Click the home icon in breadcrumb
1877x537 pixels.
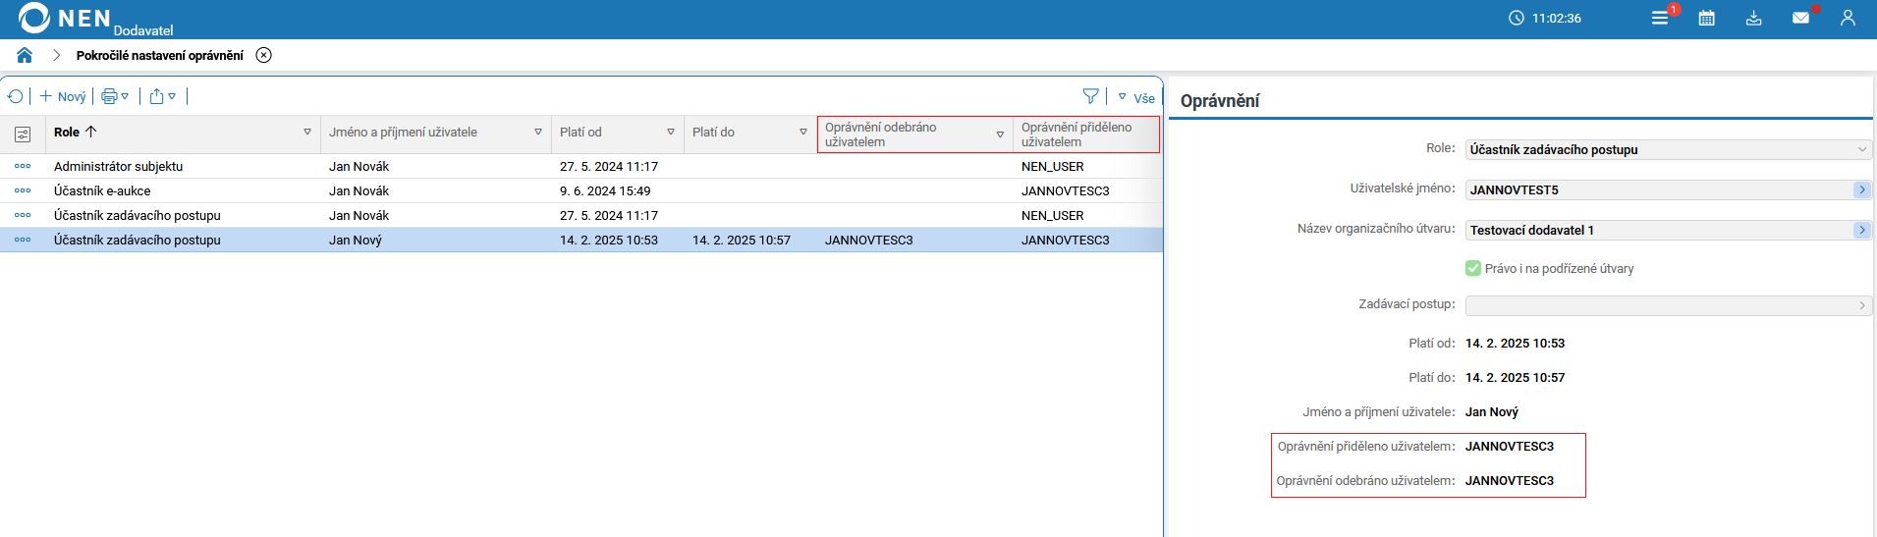click(25, 55)
